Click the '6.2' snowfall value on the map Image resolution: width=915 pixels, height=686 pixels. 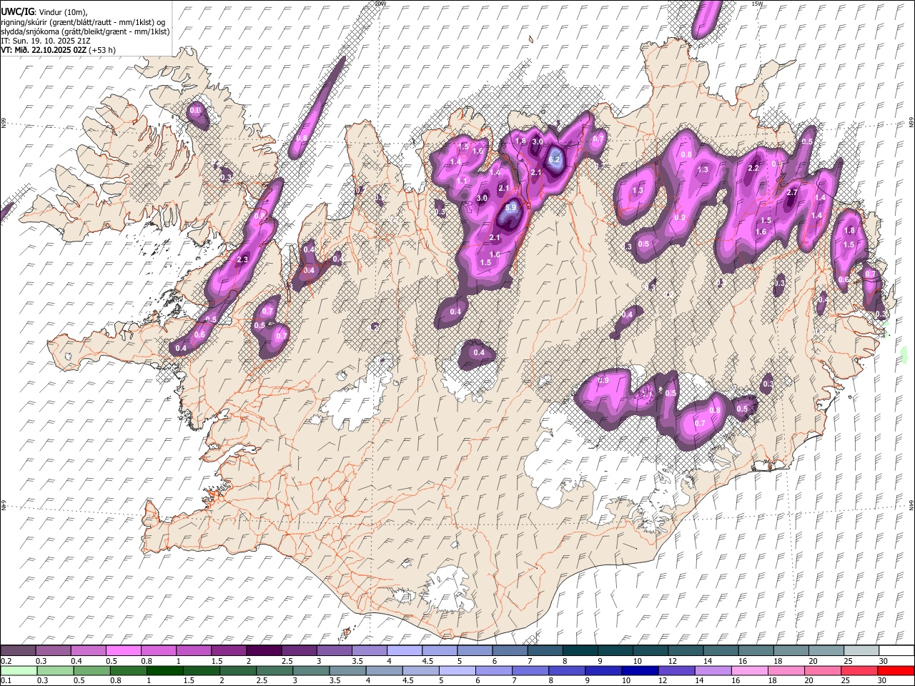click(555, 159)
